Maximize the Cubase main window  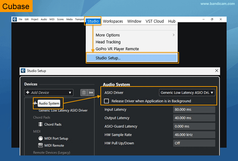212,19
